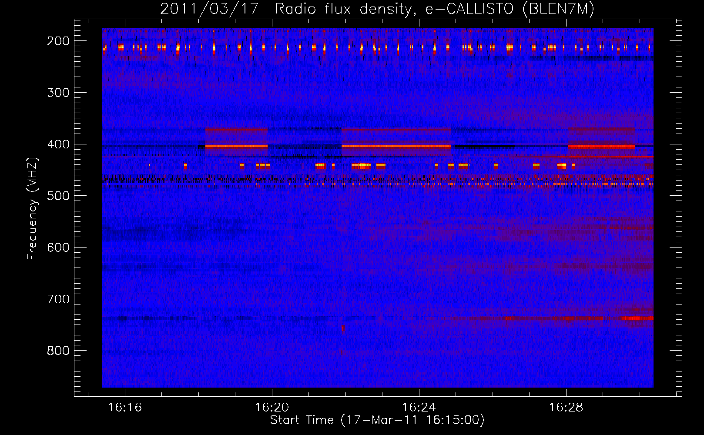Click the 500 frequency tick label
Viewport: 704px width, 435px height.
(x=58, y=196)
